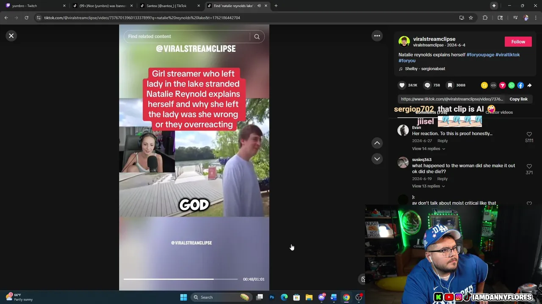This screenshot has width=542, height=304.
Task: Like the video with heart icon
Action: click(x=402, y=85)
